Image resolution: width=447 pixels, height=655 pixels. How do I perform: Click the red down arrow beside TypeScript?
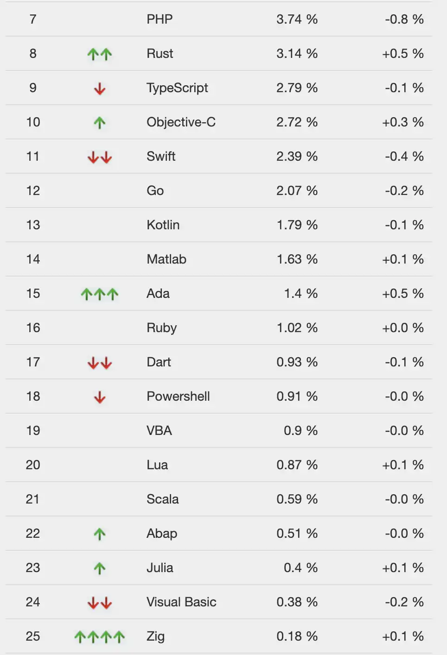point(100,88)
